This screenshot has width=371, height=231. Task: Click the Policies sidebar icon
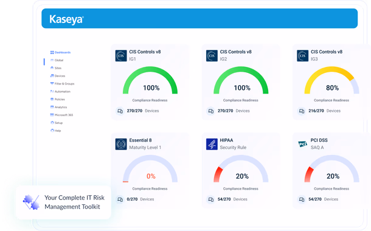(52, 99)
